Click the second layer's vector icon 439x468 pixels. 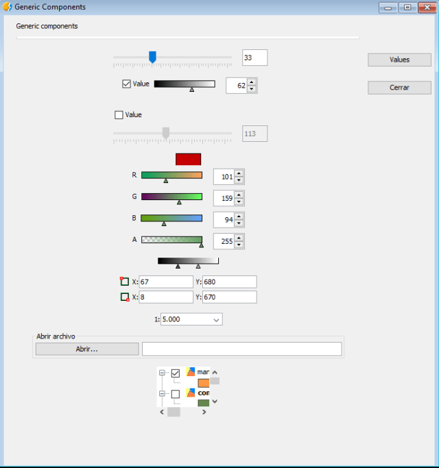point(191,393)
